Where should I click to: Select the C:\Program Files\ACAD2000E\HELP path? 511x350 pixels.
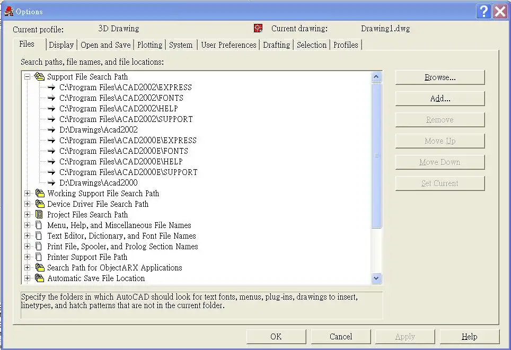tap(121, 162)
